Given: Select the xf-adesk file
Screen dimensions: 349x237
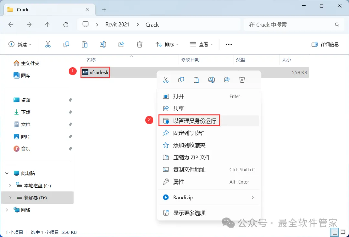Looking at the screenshot, I should point(95,72).
